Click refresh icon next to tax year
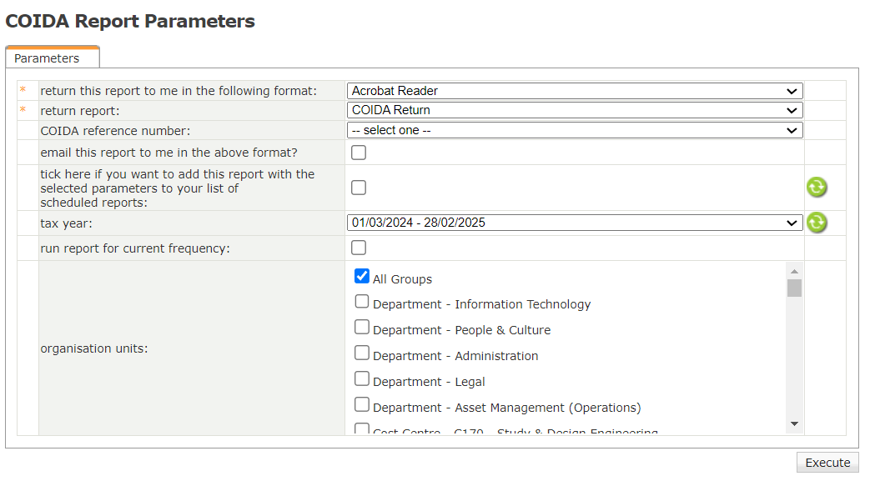This screenshot has width=870, height=481. [x=817, y=223]
